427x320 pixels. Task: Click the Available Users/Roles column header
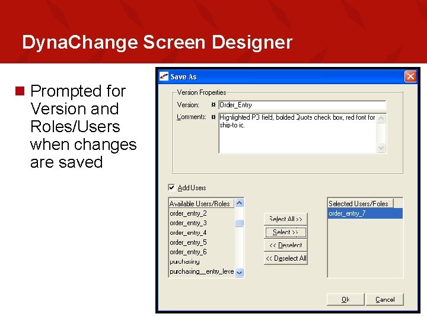point(201,203)
